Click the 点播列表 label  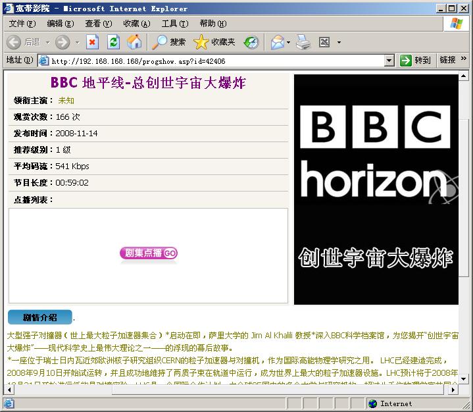point(33,200)
